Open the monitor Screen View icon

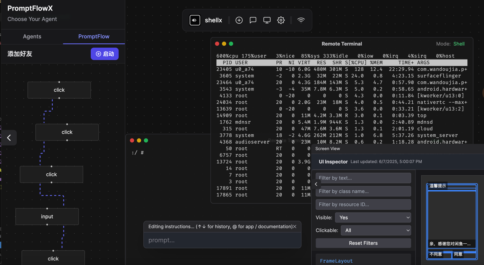[267, 20]
